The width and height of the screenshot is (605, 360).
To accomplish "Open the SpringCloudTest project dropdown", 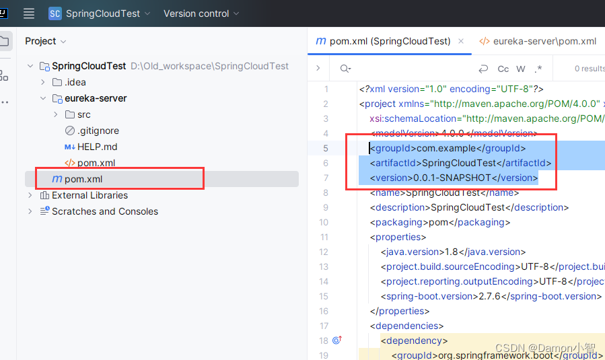I will [108, 13].
